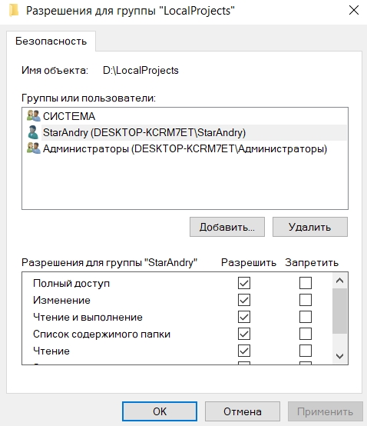Click the Администраторы group icon

(x=33, y=148)
